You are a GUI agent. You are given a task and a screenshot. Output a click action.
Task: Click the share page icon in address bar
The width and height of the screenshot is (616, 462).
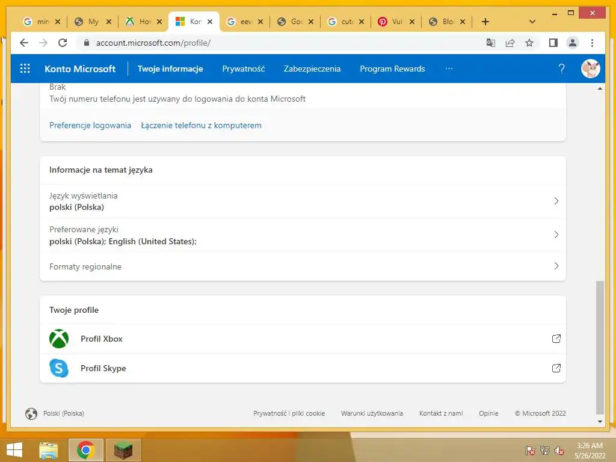[510, 43]
